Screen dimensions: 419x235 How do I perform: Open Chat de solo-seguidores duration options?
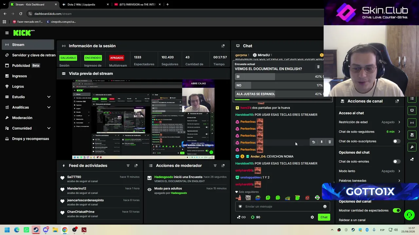tap(370, 132)
